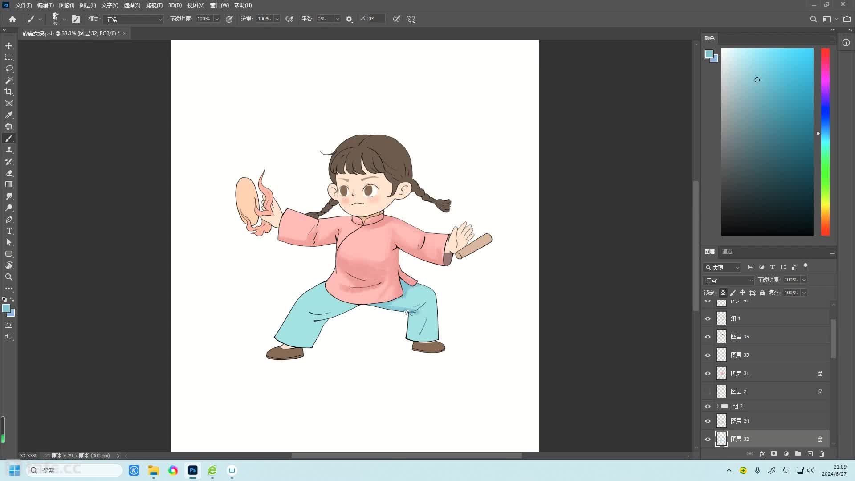Select the Smudge tool
The height and width of the screenshot is (481, 855).
[9, 196]
